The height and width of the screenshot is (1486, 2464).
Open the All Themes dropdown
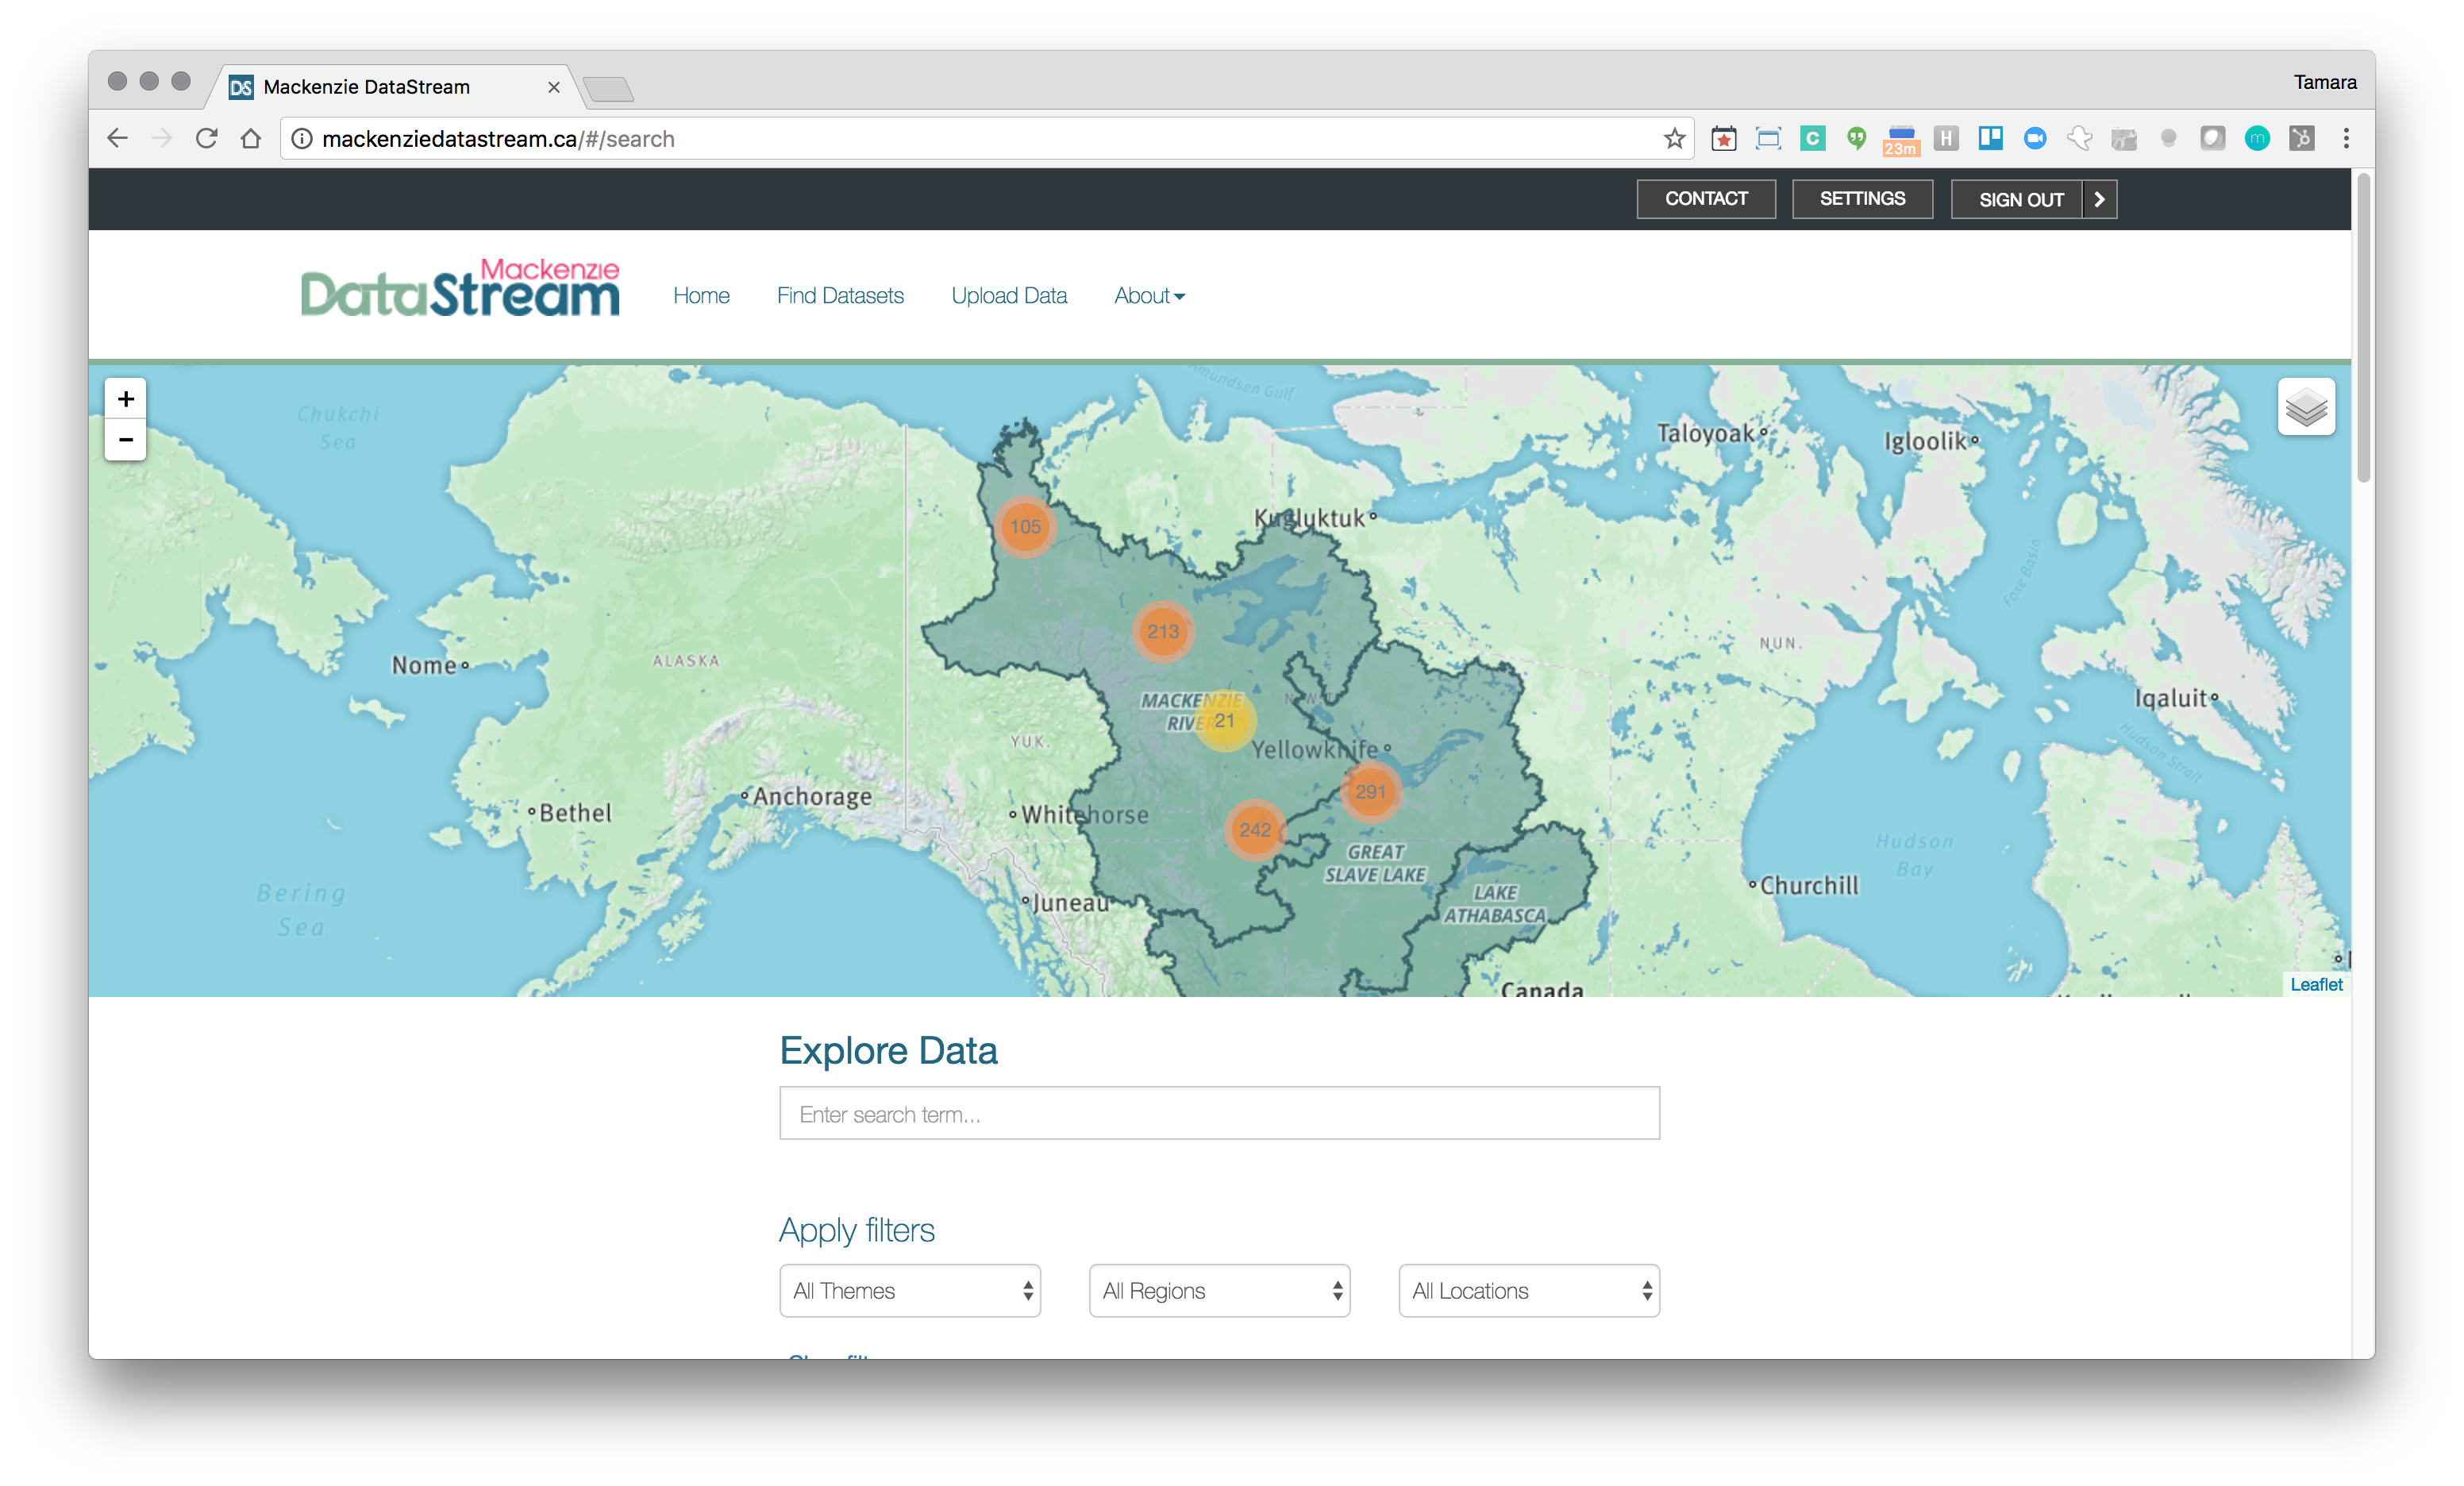pyautogui.click(x=910, y=1290)
